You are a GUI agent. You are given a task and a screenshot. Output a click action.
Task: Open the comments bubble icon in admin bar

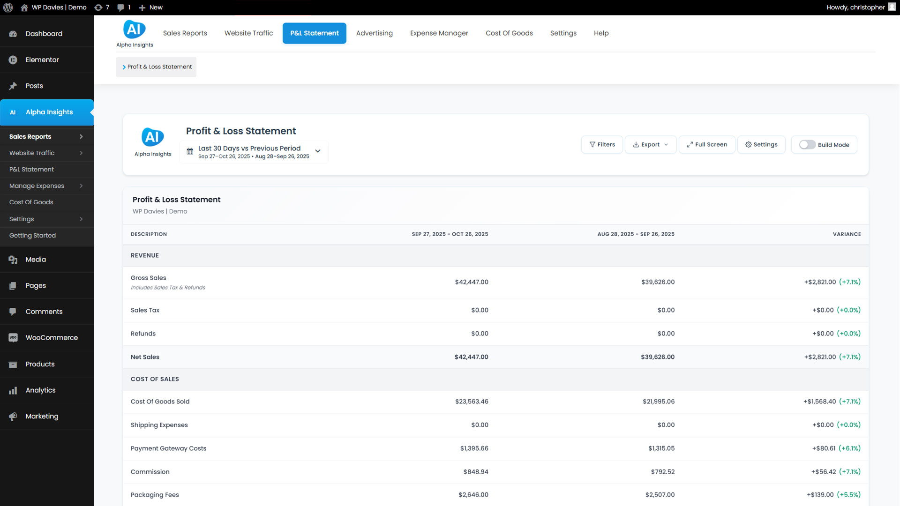point(121,7)
